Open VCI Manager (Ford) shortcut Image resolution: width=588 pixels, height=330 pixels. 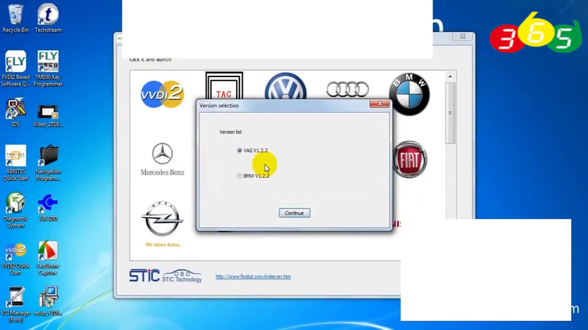pyautogui.click(x=16, y=305)
